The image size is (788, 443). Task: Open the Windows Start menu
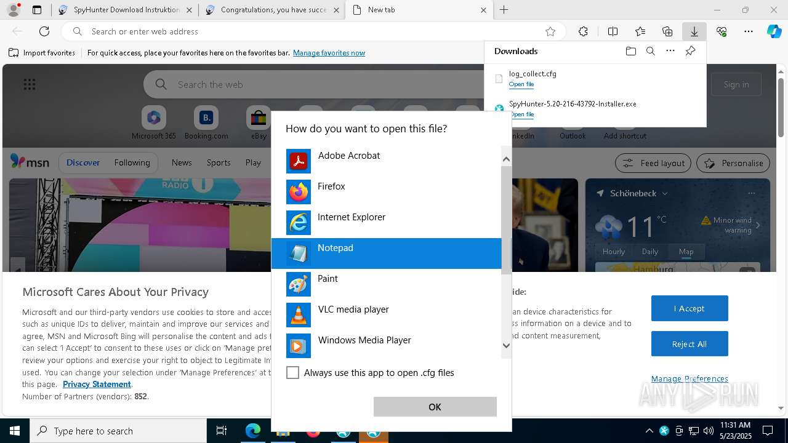(x=14, y=431)
